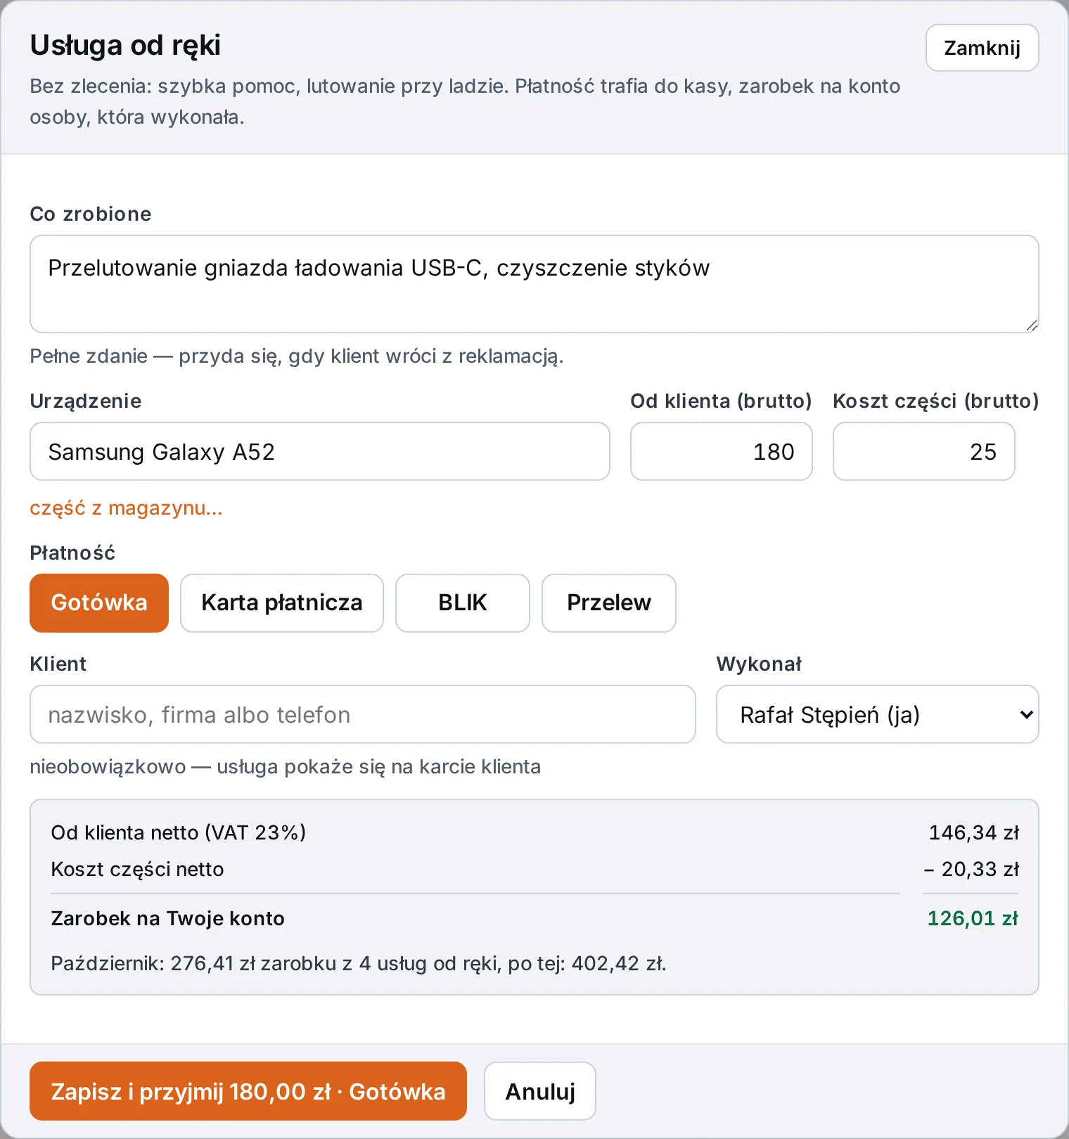This screenshot has height=1139, width=1069.
Task: Click the Co zrobione description textarea
Action: (534, 284)
